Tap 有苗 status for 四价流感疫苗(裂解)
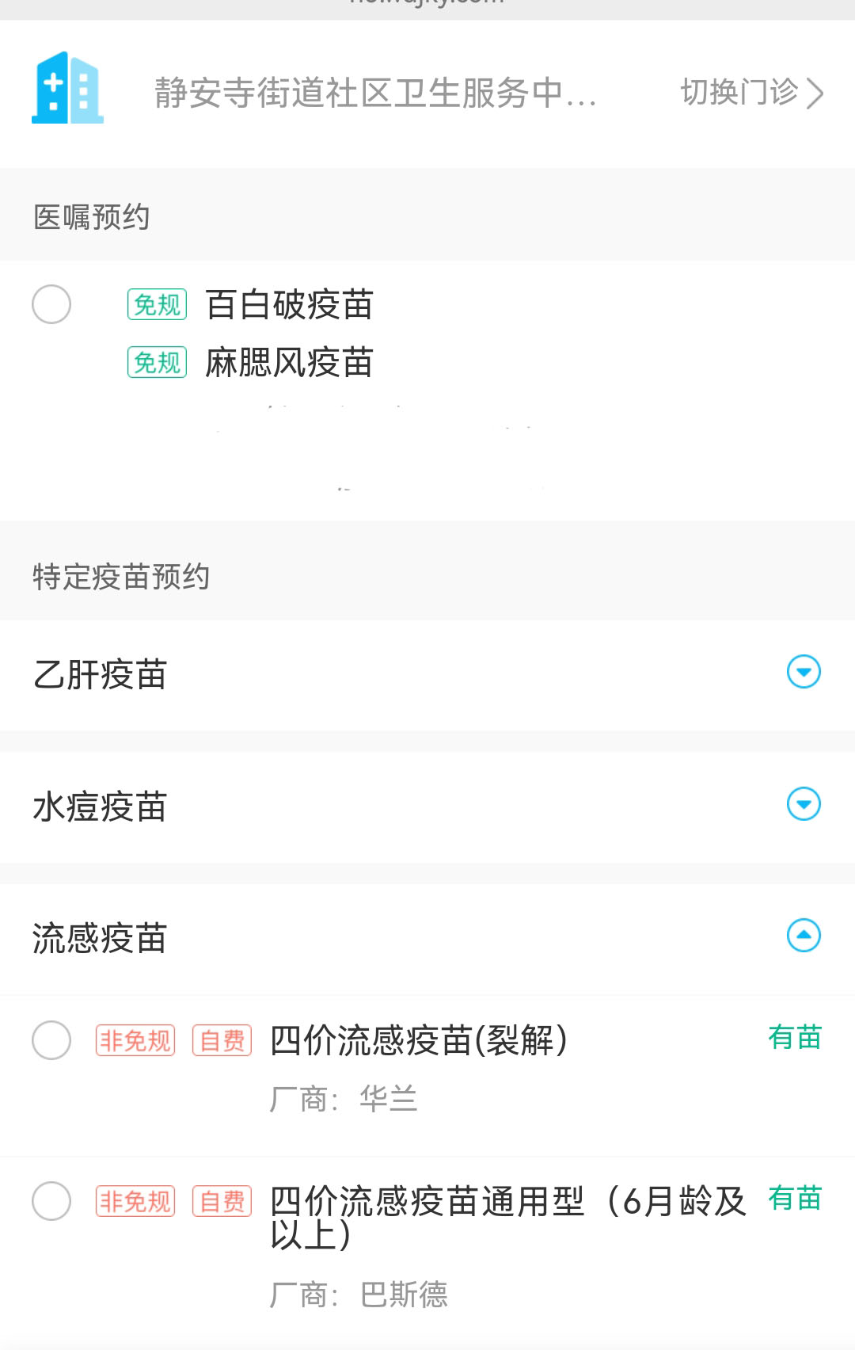 point(795,1037)
